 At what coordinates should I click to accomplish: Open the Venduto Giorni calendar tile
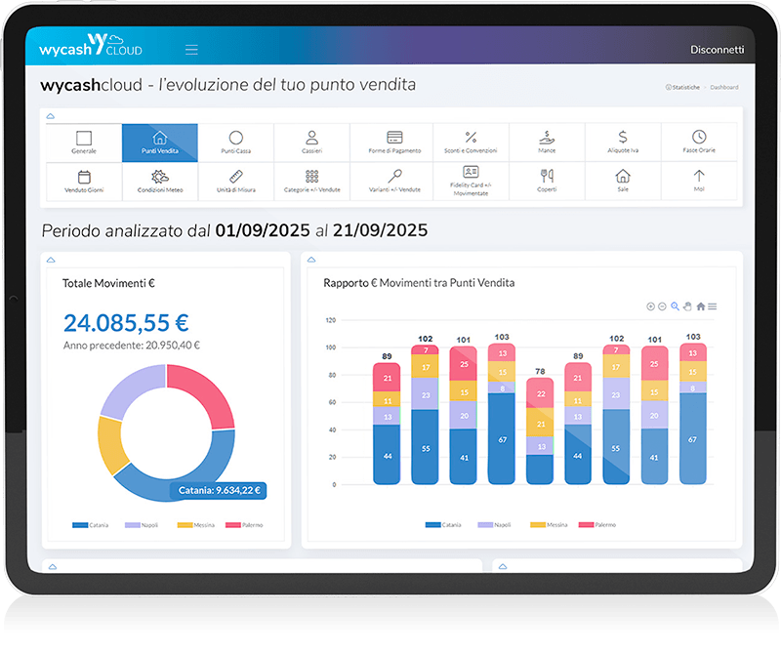click(x=84, y=182)
